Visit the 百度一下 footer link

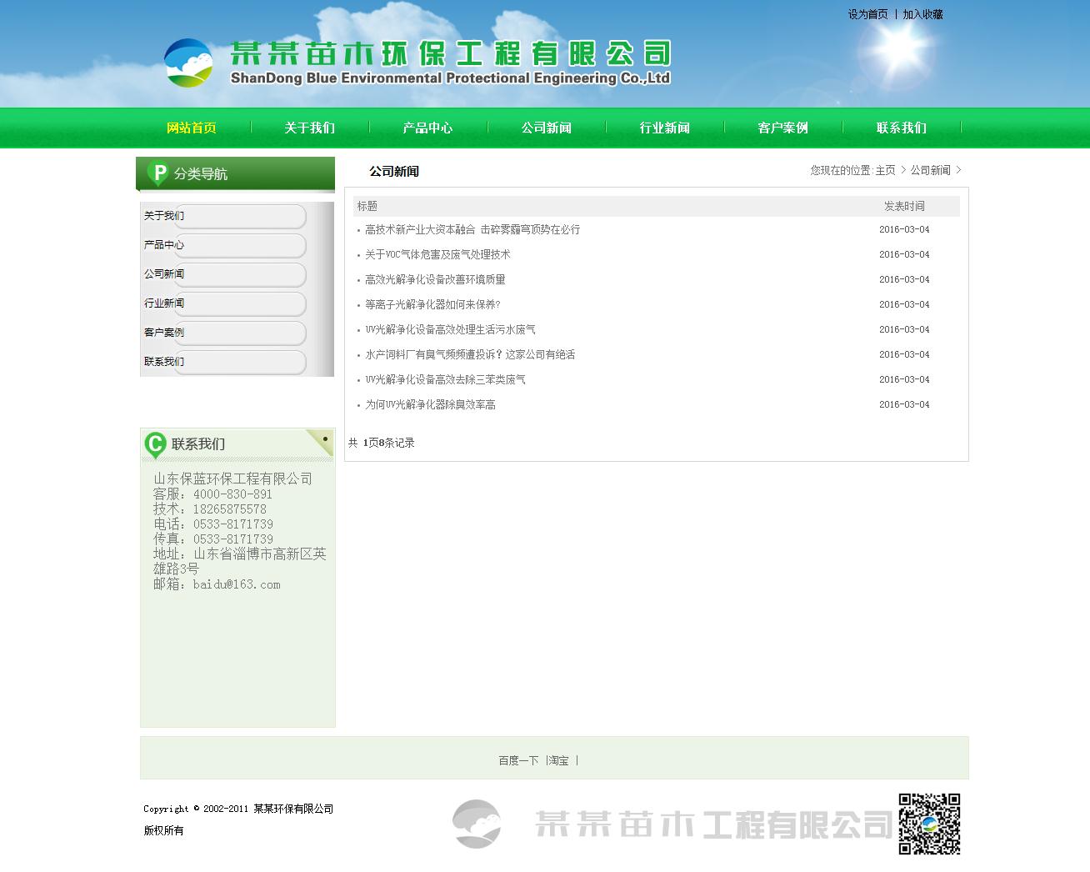tap(518, 760)
